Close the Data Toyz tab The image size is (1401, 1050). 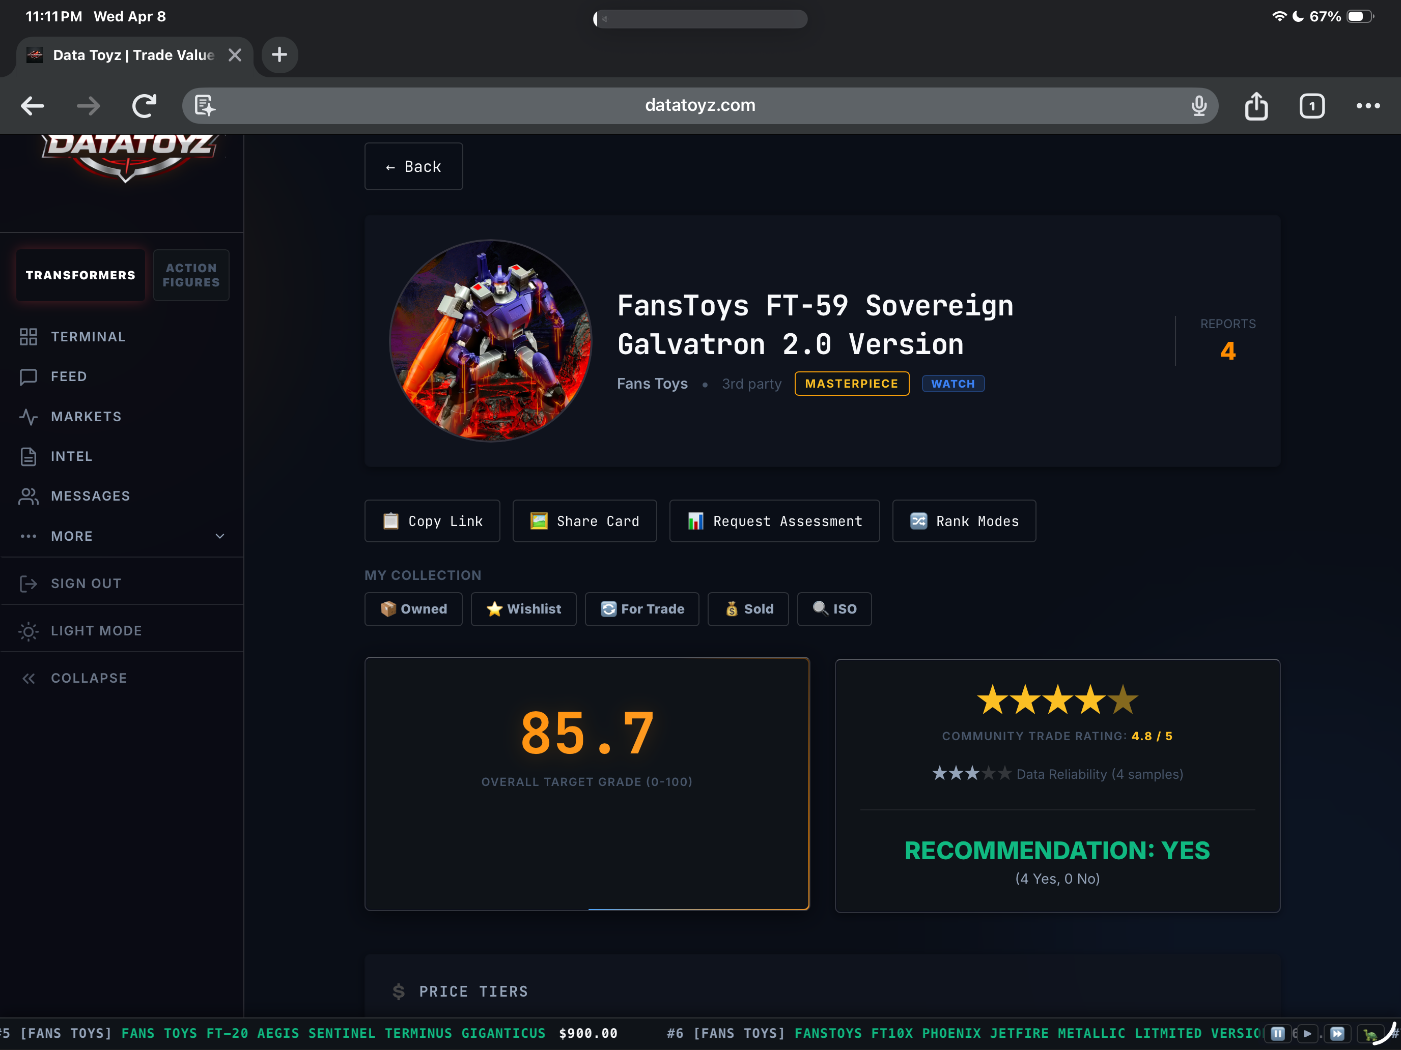tap(234, 55)
